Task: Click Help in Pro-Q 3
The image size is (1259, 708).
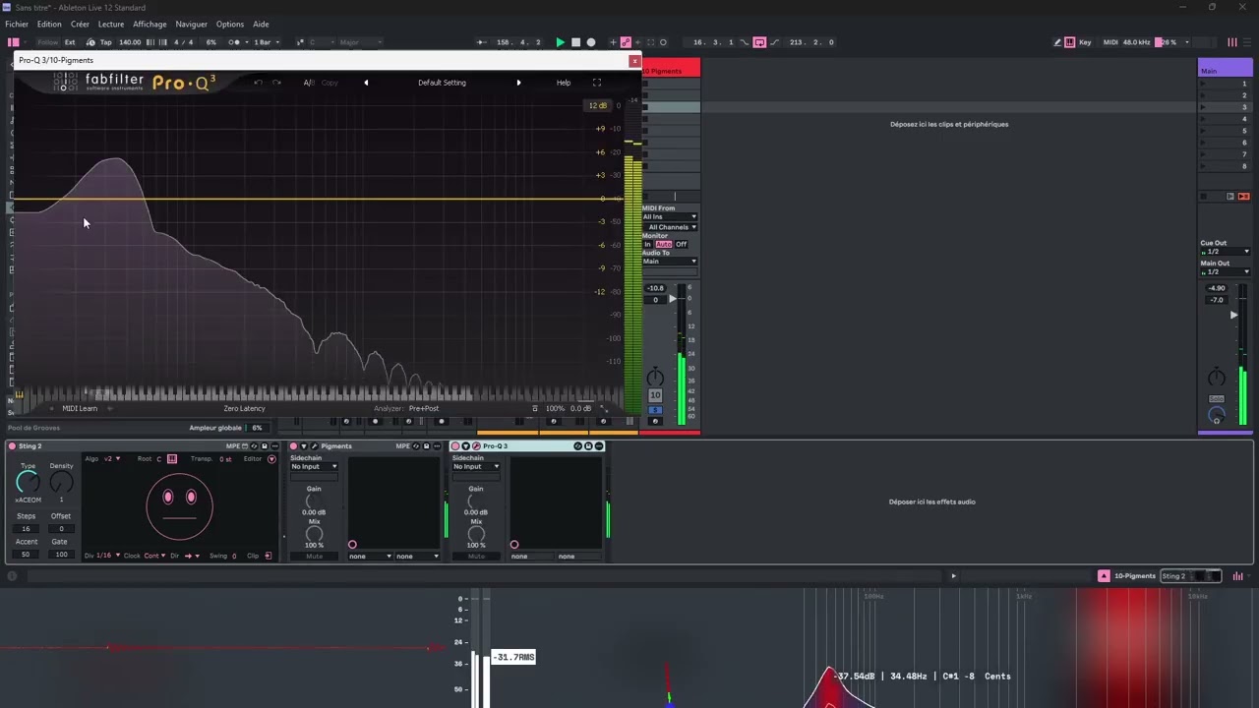Action: click(564, 83)
